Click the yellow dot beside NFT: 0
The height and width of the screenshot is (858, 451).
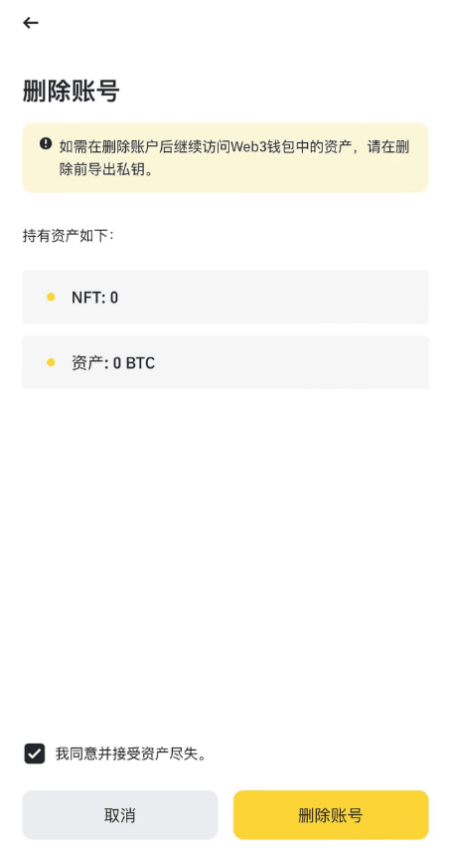[x=51, y=298]
